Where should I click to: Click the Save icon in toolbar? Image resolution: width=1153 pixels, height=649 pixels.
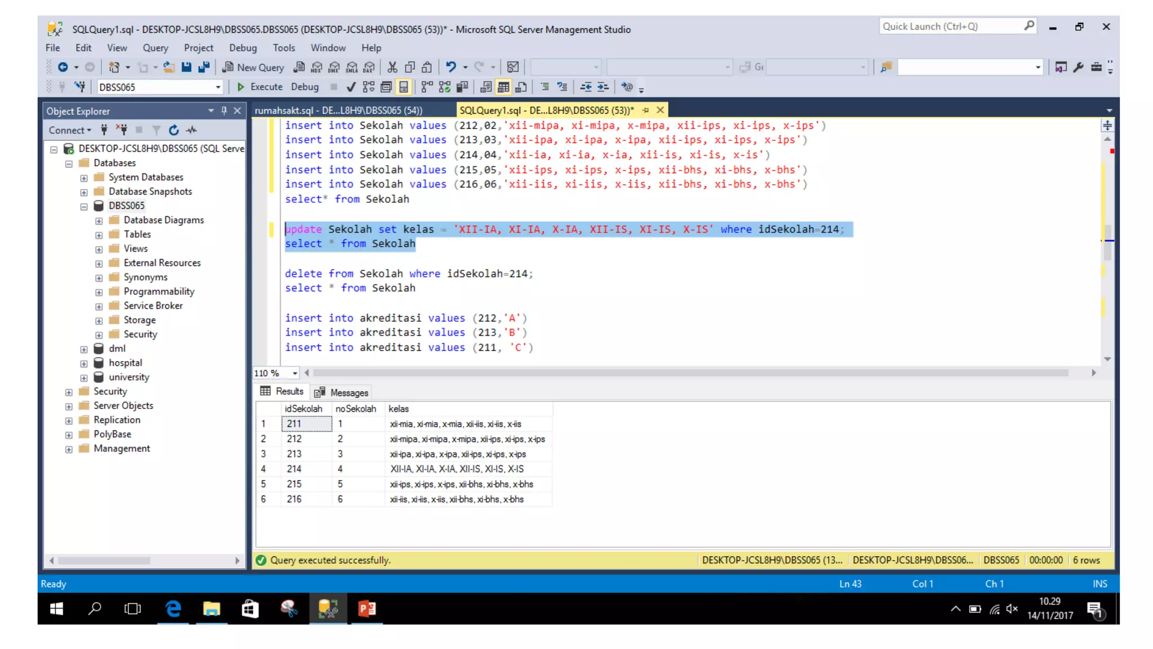coord(186,68)
